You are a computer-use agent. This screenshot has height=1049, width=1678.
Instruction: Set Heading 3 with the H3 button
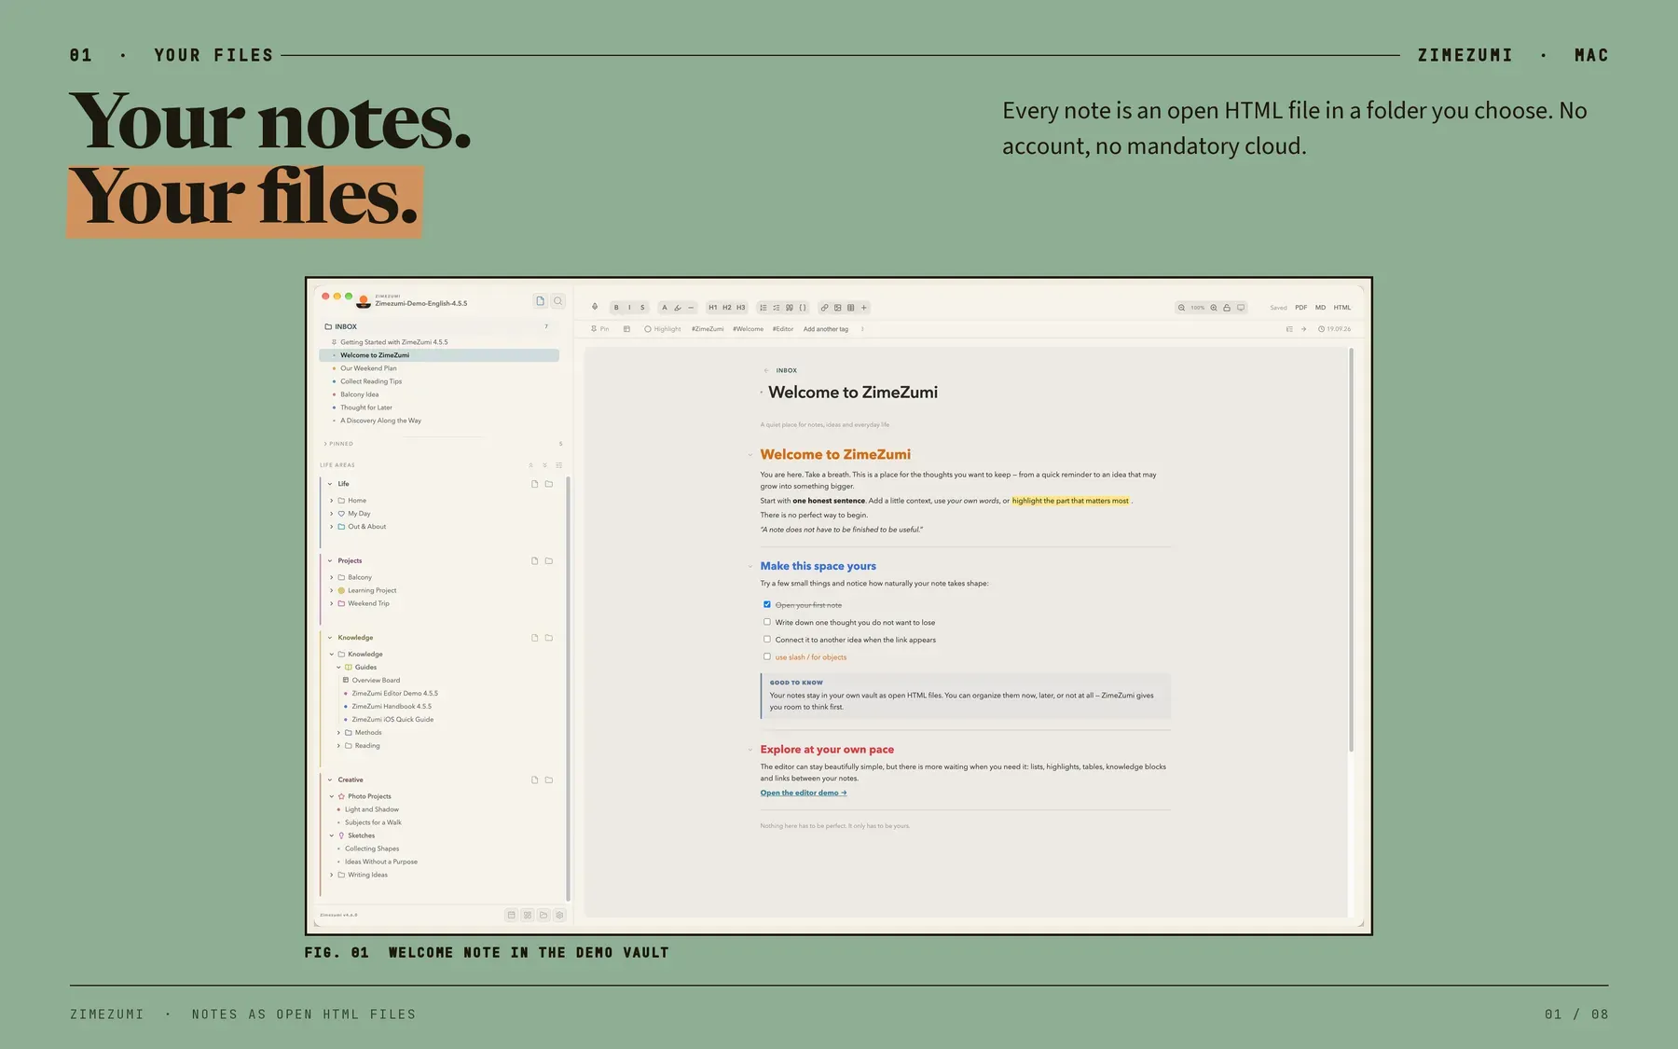[x=741, y=308]
